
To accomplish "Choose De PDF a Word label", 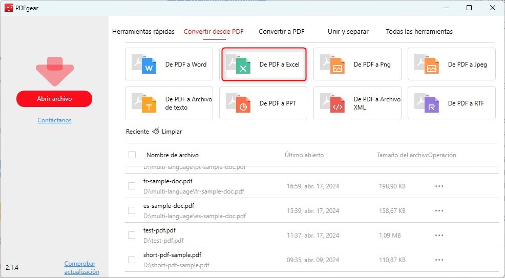I will coord(186,65).
